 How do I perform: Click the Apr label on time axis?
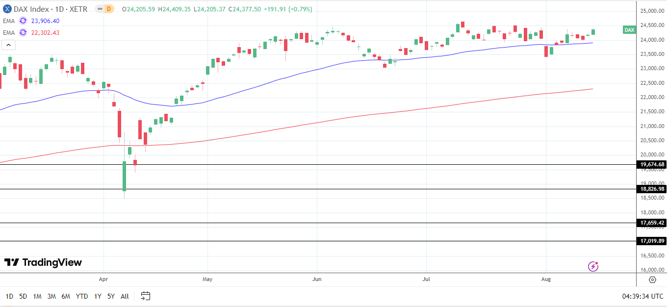tap(103, 280)
